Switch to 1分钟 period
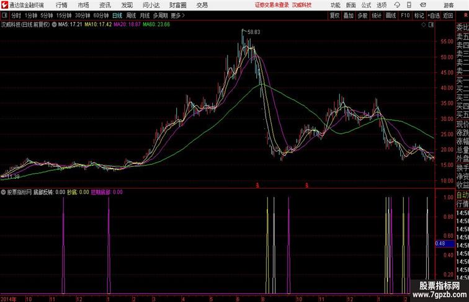Viewport: 469px width, 302px height. point(31,16)
